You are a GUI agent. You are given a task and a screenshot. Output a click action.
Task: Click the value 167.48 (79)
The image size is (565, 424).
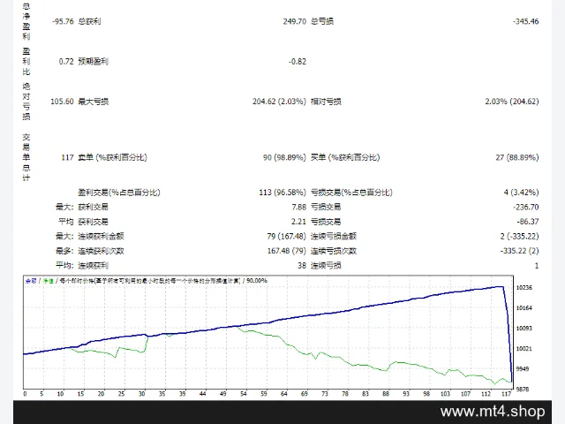pos(286,251)
